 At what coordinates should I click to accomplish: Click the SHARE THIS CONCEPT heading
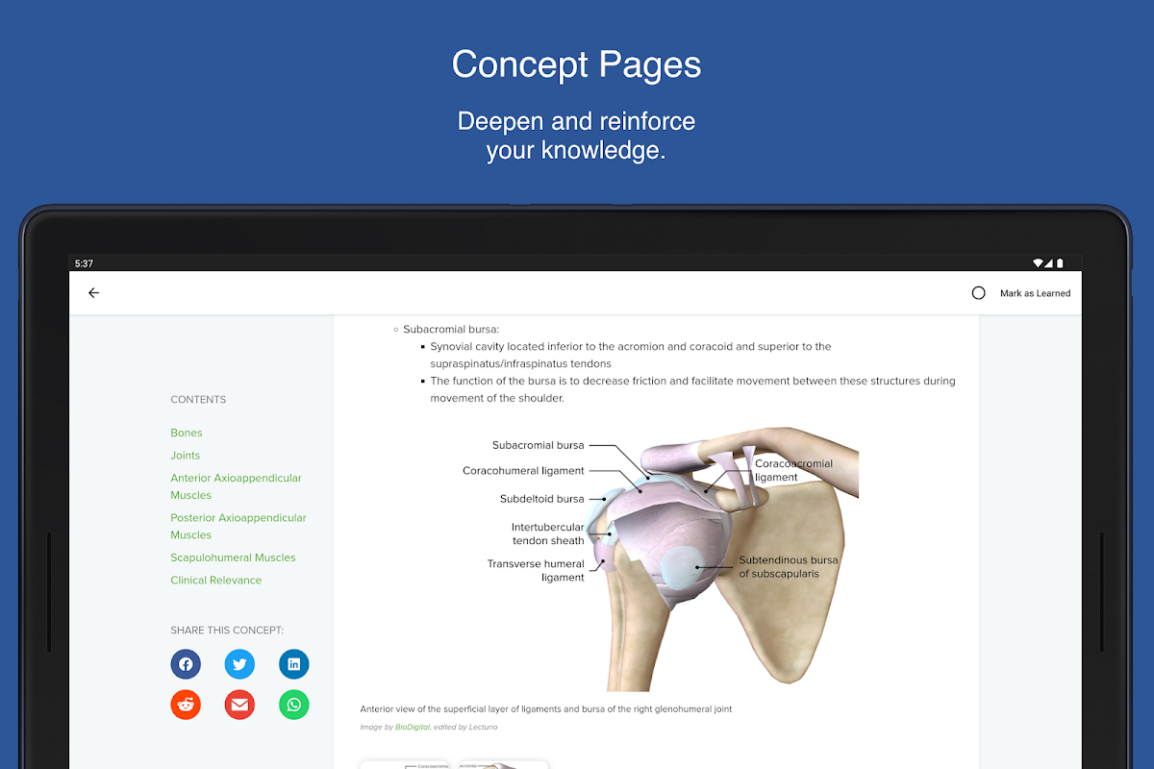227,631
